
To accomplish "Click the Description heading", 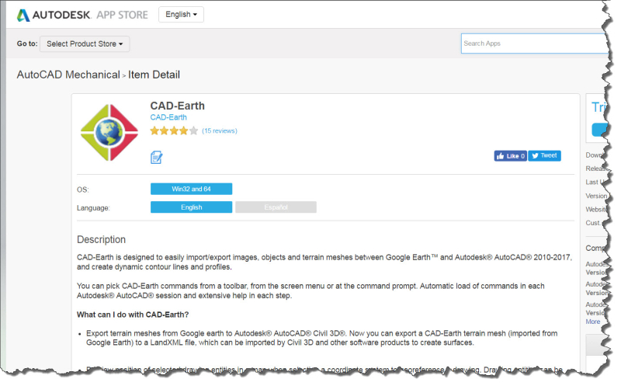I will (x=102, y=240).
